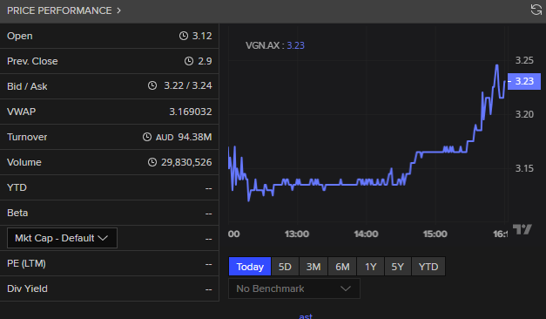Click the VGN.AX legend label on chart

tap(263, 45)
